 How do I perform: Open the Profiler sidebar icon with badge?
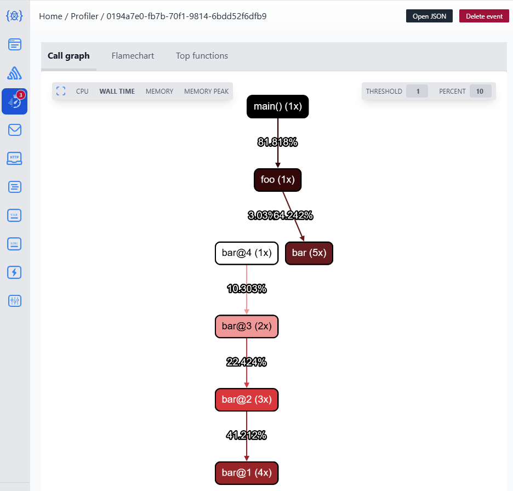point(15,101)
